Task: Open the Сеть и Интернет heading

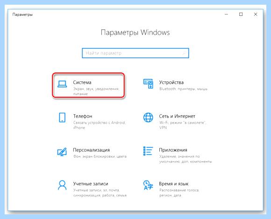Action: [x=177, y=116]
